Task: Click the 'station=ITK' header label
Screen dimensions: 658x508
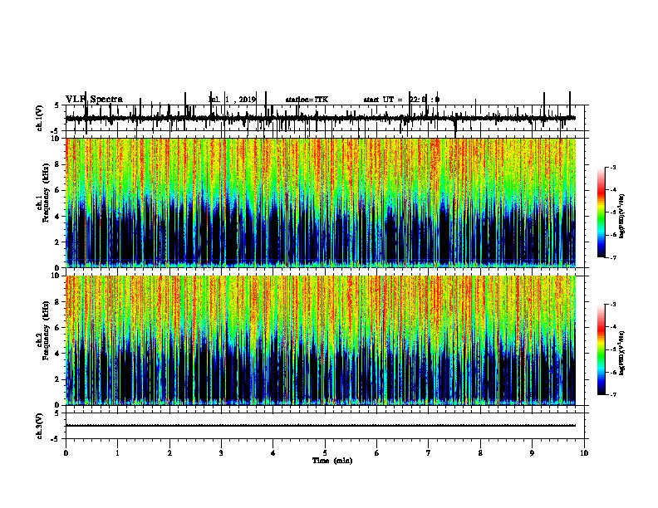Action: (307, 100)
